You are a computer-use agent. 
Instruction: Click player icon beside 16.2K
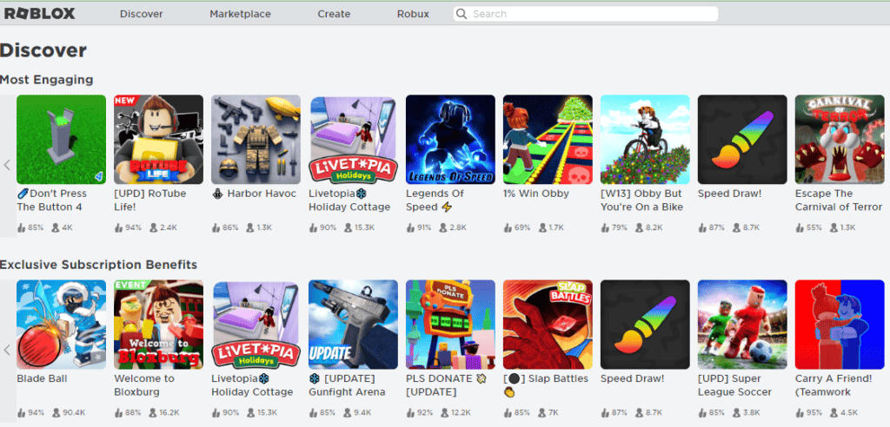153,413
